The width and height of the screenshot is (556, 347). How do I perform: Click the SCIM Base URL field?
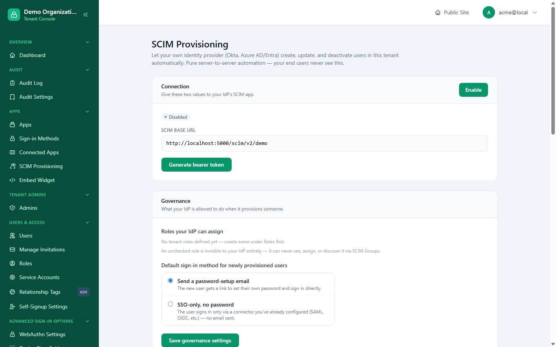325,143
